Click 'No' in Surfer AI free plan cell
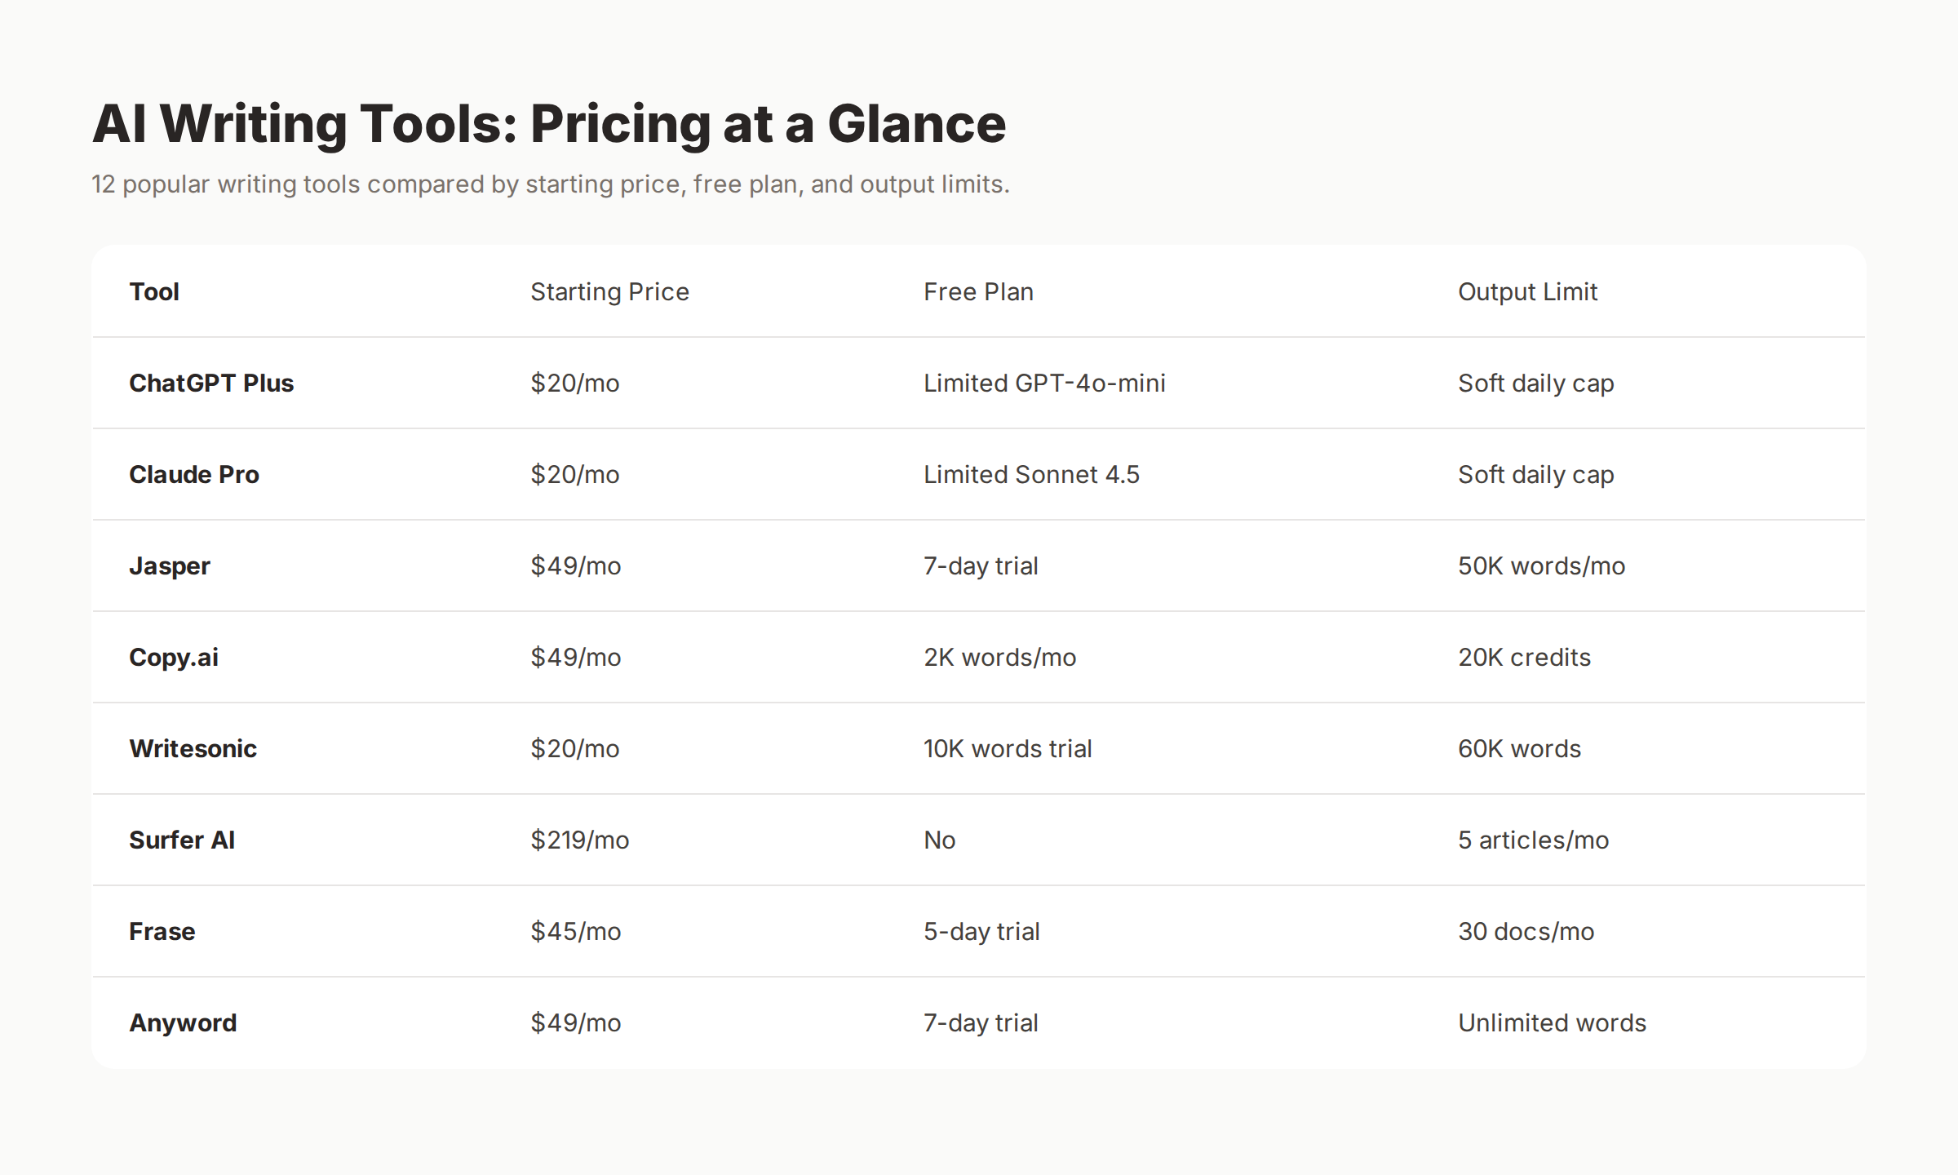Viewport: 1958px width, 1175px height. click(939, 840)
